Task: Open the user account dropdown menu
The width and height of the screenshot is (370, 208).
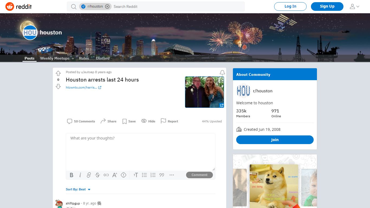Action: click(x=355, y=6)
